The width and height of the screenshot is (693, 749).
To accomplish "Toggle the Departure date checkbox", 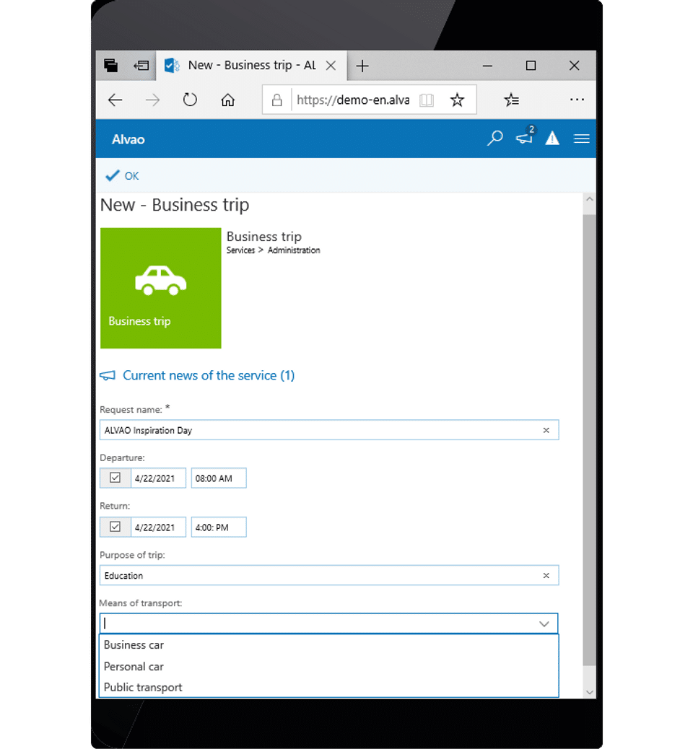I will tap(115, 478).
